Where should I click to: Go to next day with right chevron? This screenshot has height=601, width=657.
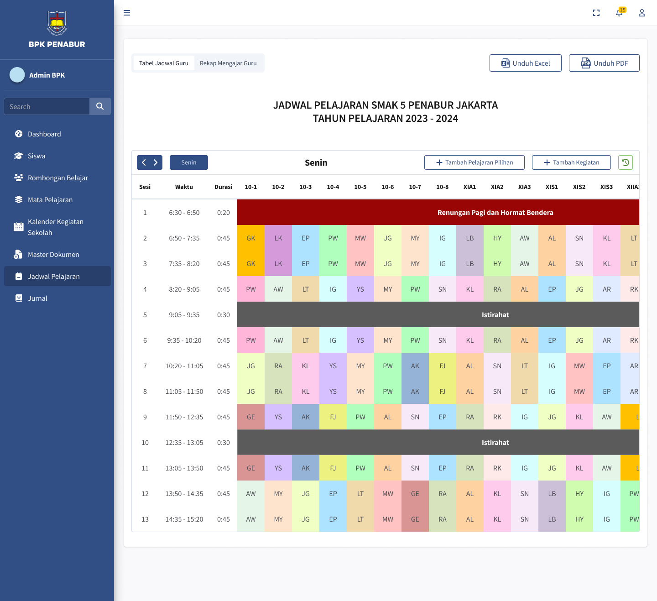click(x=156, y=162)
